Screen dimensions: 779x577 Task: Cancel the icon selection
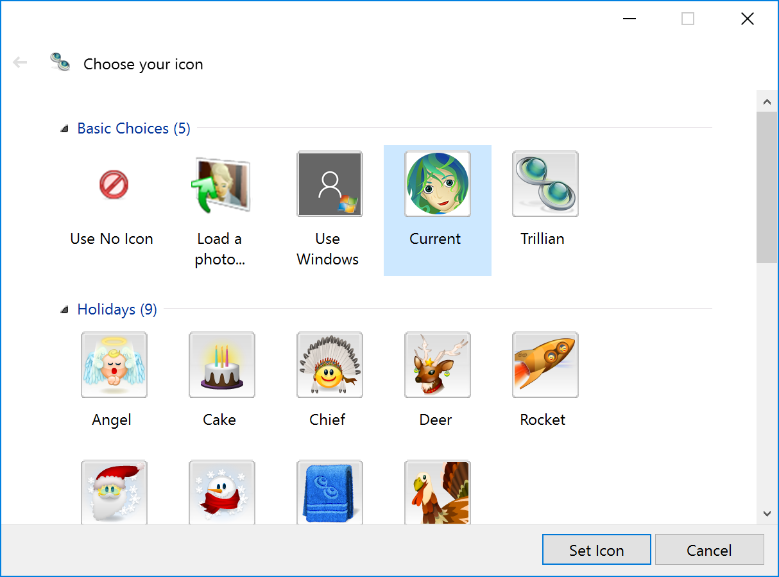click(x=709, y=549)
